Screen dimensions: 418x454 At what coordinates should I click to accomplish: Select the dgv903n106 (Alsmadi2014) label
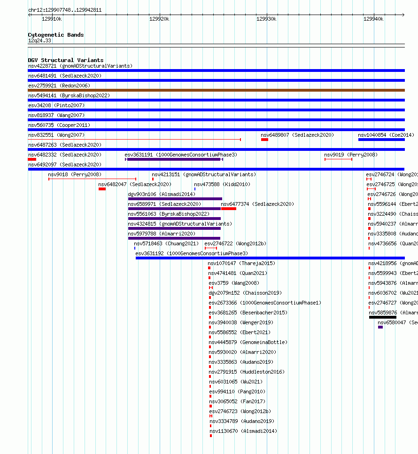[162, 194]
